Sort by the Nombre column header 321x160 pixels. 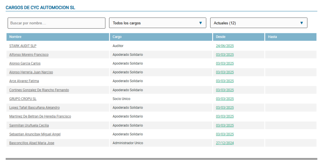15,37
